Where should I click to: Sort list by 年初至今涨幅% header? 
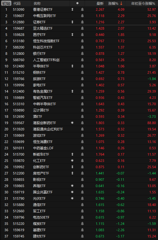click(x=143, y=3)
